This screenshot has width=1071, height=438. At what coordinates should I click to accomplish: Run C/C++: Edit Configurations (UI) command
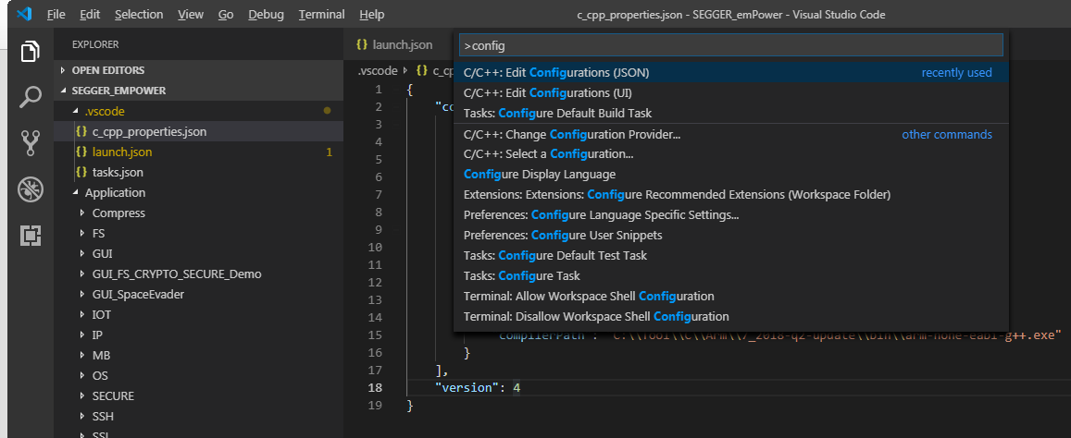coord(731,92)
